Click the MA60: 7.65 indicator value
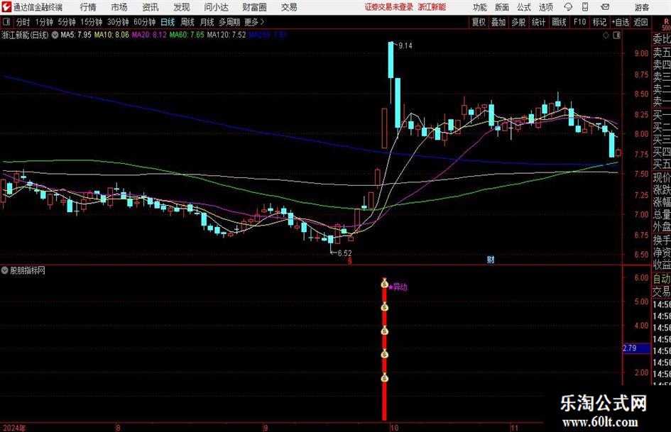The image size is (671, 432). tap(187, 35)
